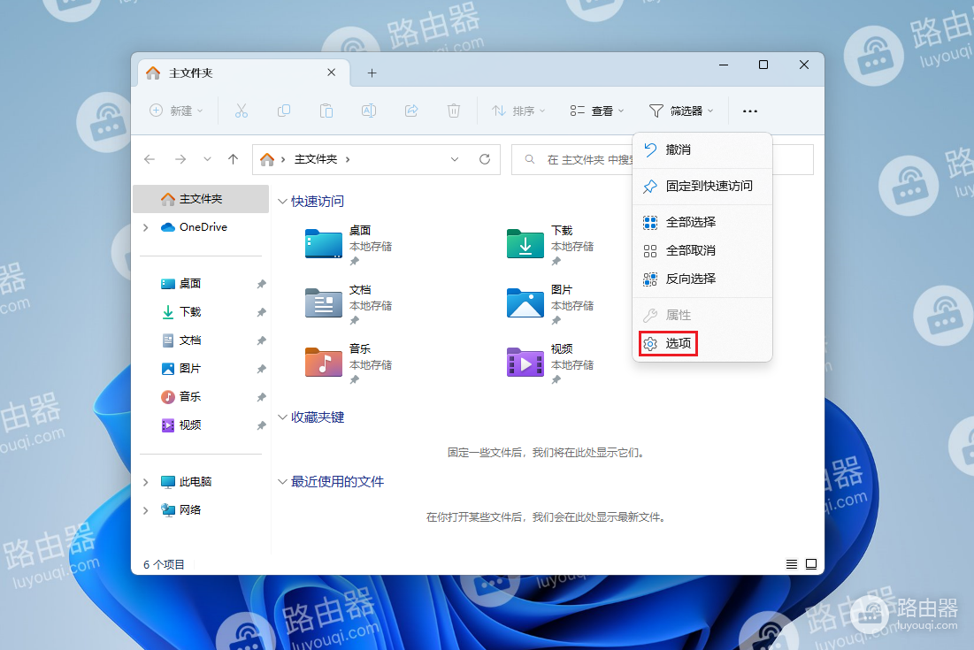The height and width of the screenshot is (650, 974).
Task: Click the three-dot See more button
Action: [750, 111]
